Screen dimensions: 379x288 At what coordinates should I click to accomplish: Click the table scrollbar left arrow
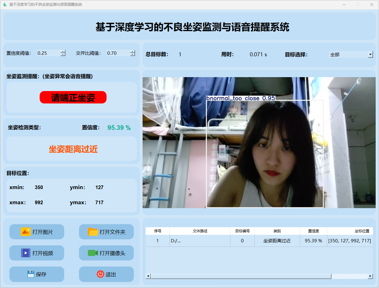click(x=148, y=276)
